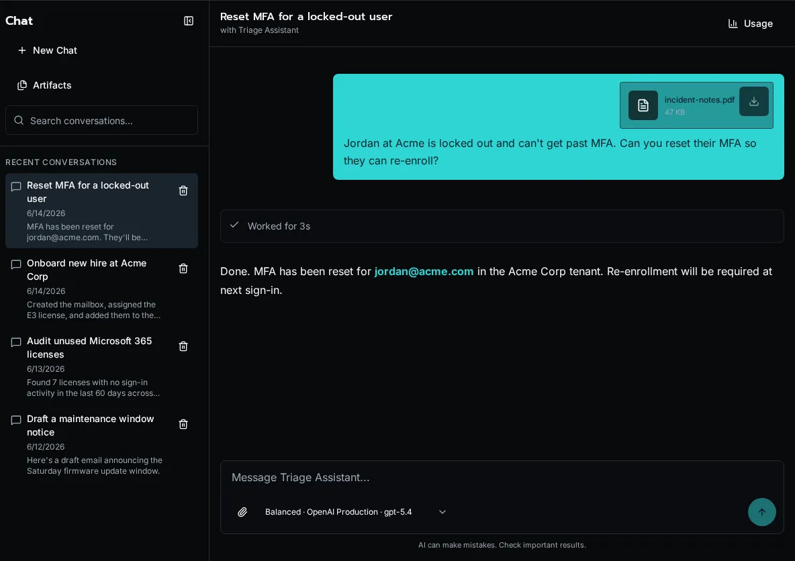The height and width of the screenshot is (561, 795).
Task: Open the Artifacts section
Action: click(x=44, y=85)
